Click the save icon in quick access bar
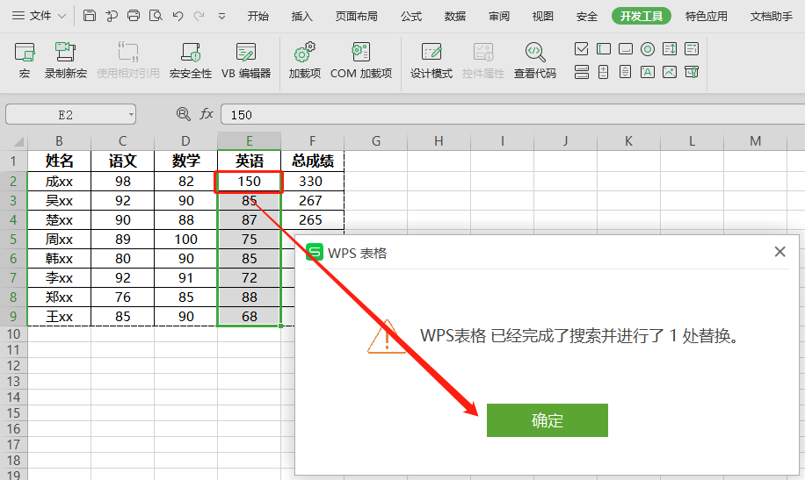 pos(90,16)
